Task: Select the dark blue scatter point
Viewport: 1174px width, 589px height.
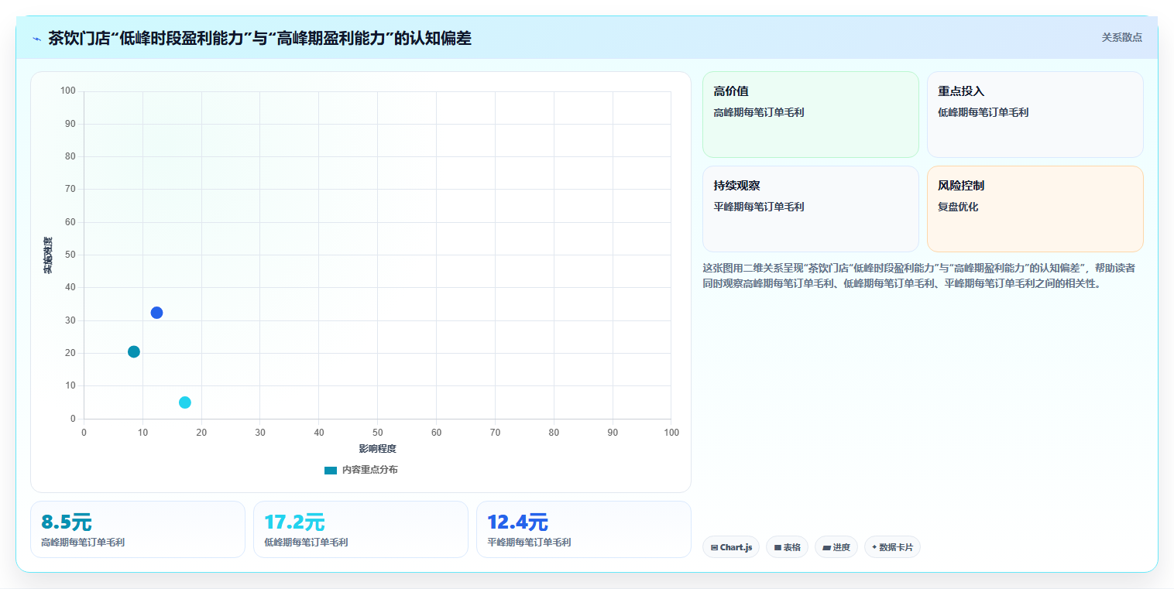Action: (x=156, y=313)
